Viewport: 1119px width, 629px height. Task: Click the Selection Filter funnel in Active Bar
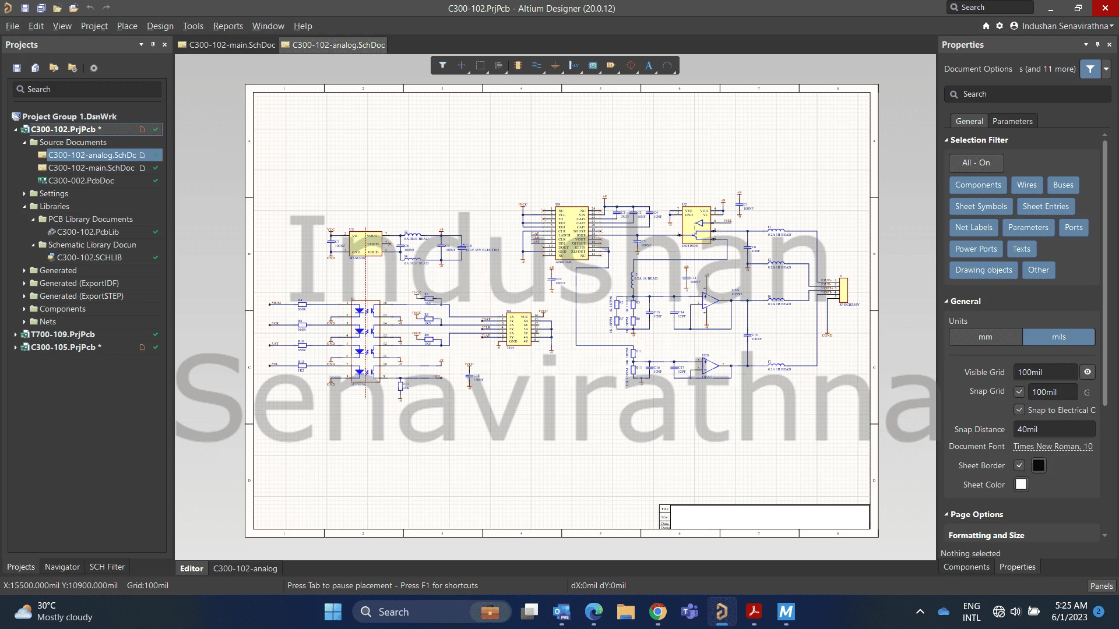click(x=442, y=65)
